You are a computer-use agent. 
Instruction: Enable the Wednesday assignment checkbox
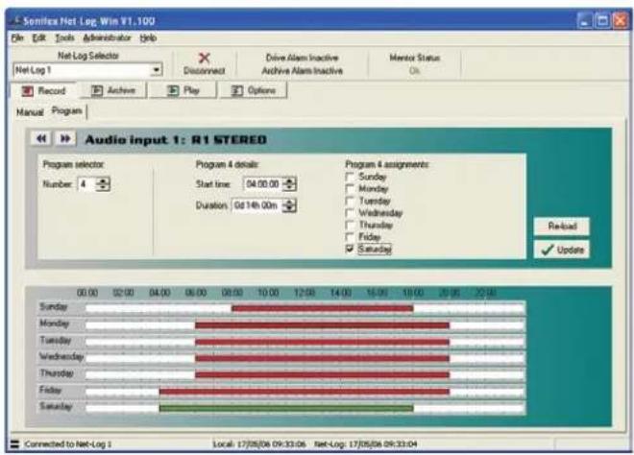(350, 213)
